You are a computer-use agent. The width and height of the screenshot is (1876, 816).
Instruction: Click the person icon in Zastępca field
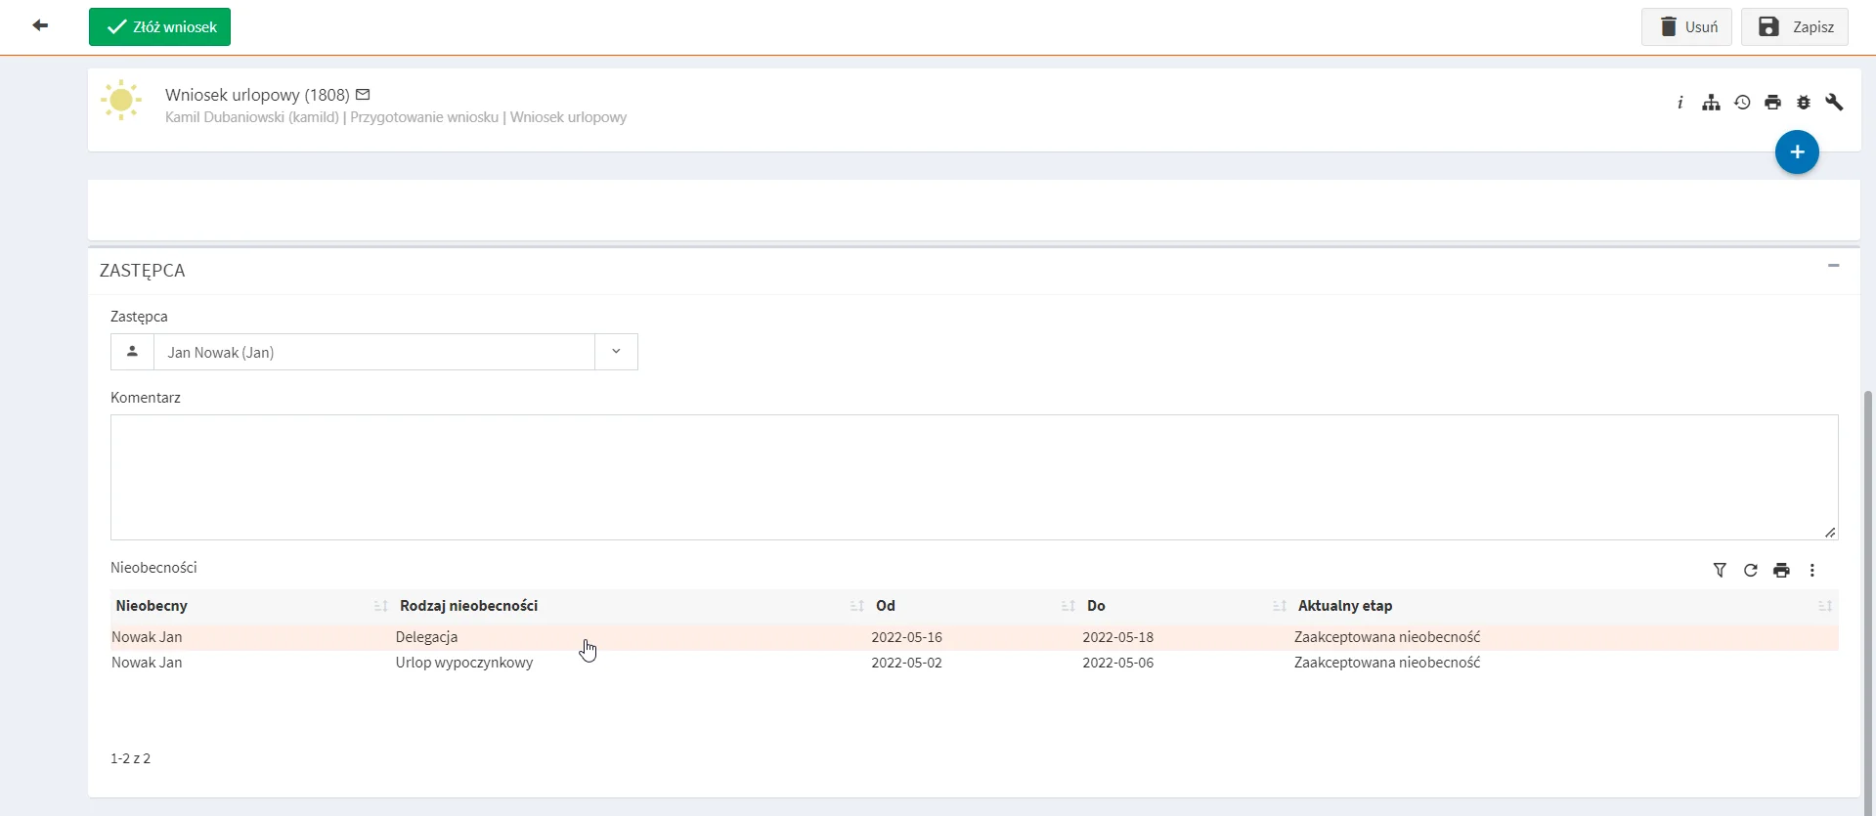(132, 352)
